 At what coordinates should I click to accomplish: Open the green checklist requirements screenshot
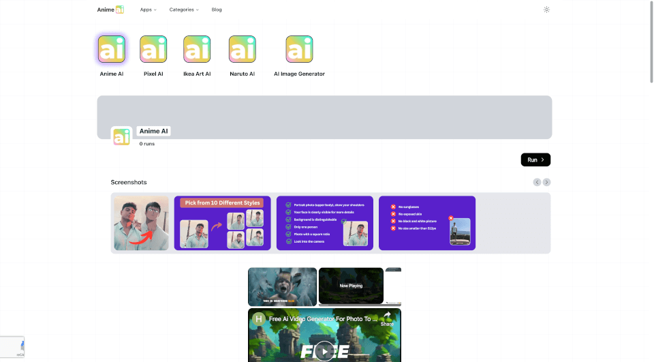click(325, 224)
